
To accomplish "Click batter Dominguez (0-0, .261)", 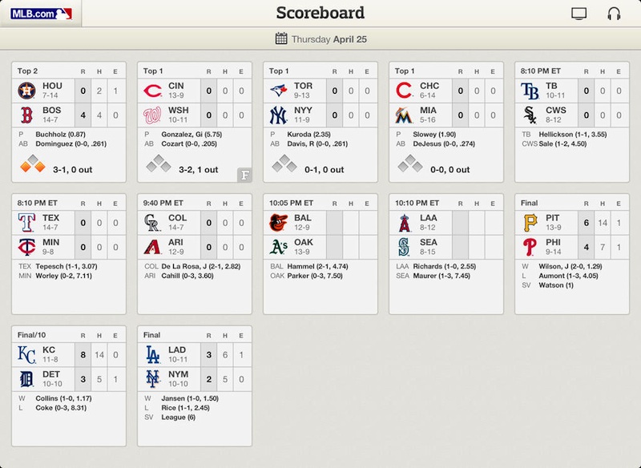I will (x=71, y=144).
